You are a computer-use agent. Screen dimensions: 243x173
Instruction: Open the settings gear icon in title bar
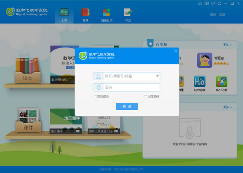[220, 3]
